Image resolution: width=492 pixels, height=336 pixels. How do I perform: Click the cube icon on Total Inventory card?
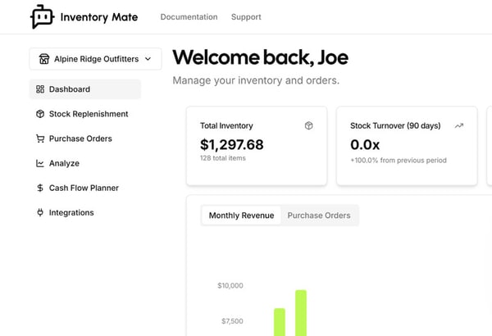[308, 125]
